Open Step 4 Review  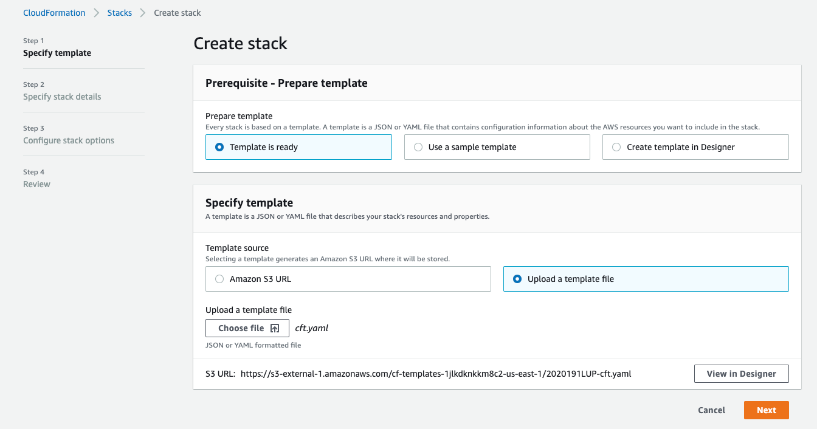point(36,184)
